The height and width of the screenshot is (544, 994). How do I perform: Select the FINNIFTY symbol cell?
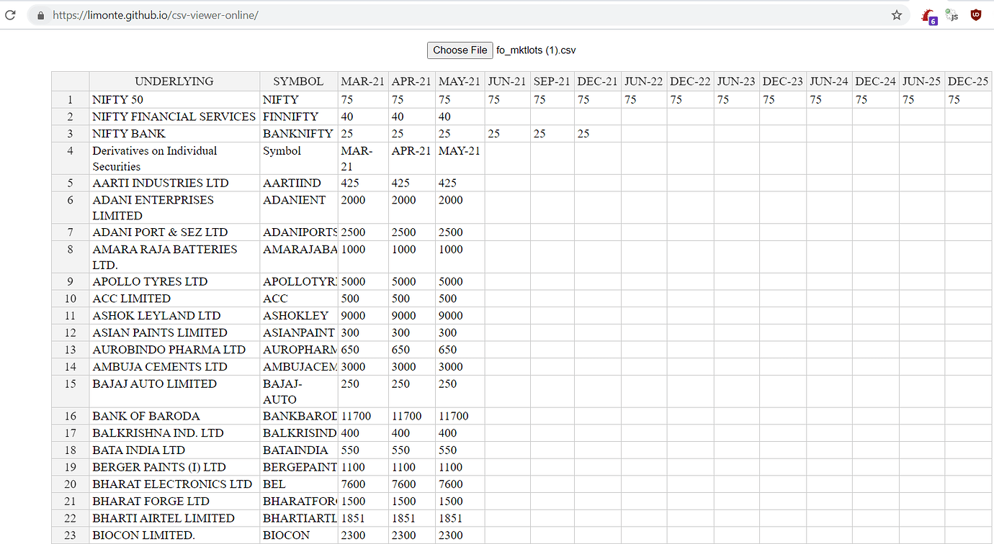pyautogui.click(x=298, y=117)
